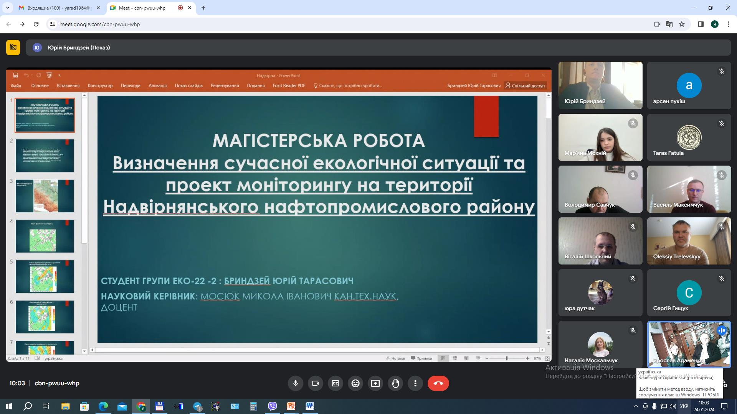Viewport: 737px width, 414px height.
Task: Click undo arrow in PowerPoint quick access toolbar
Action: click(x=26, y=75)
